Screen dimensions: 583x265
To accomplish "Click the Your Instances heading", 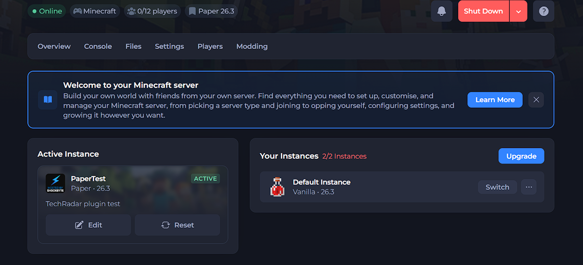I will pyautogui.click(x=289, y=156).
